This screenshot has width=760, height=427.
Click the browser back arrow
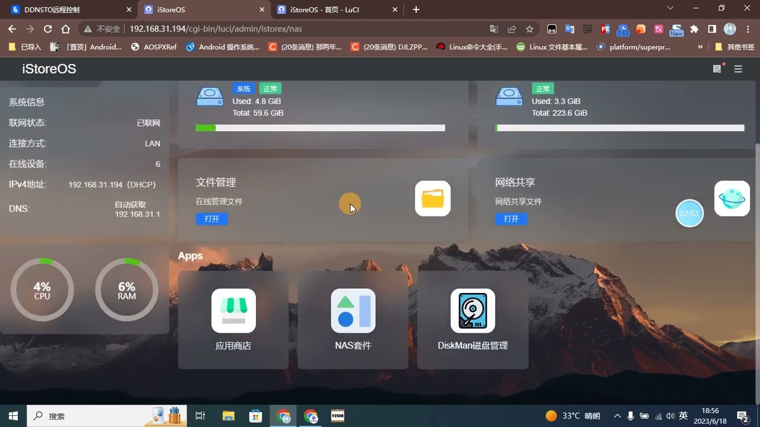tap(12, 29)
